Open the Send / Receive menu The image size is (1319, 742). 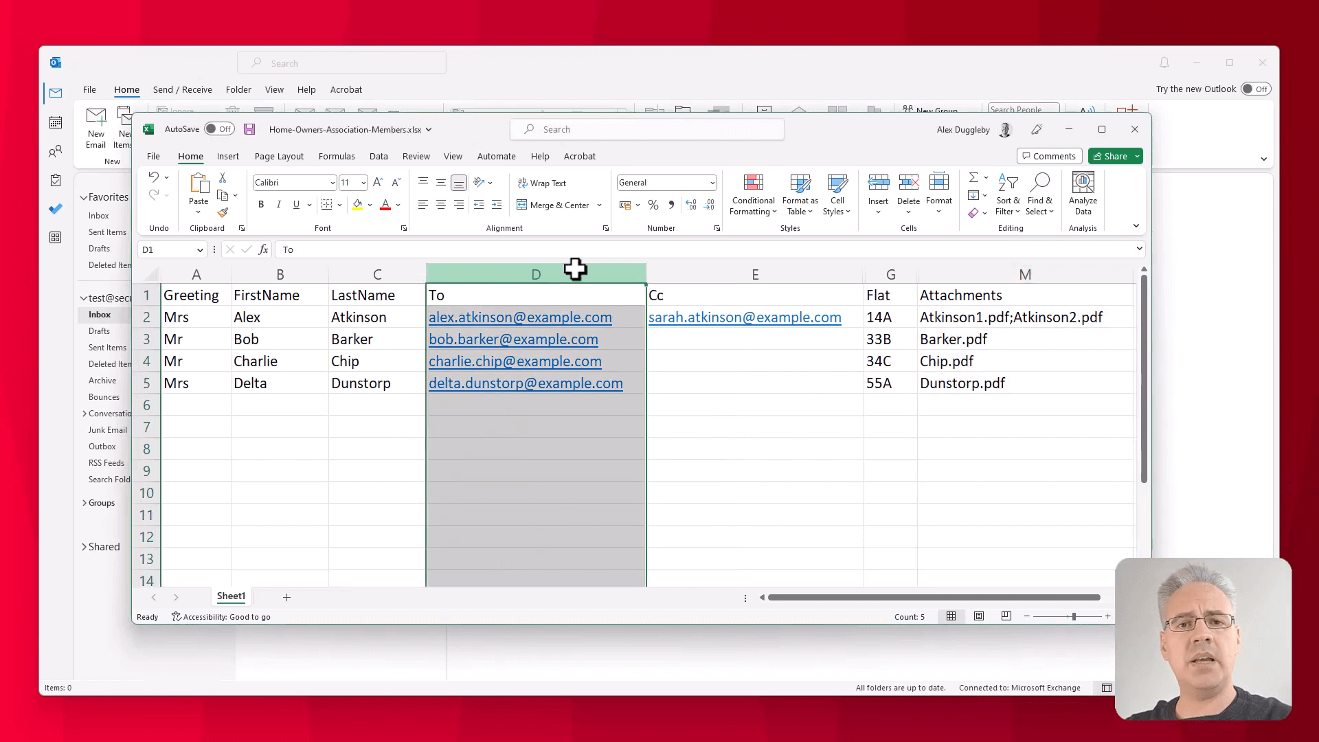click(182, 89)
